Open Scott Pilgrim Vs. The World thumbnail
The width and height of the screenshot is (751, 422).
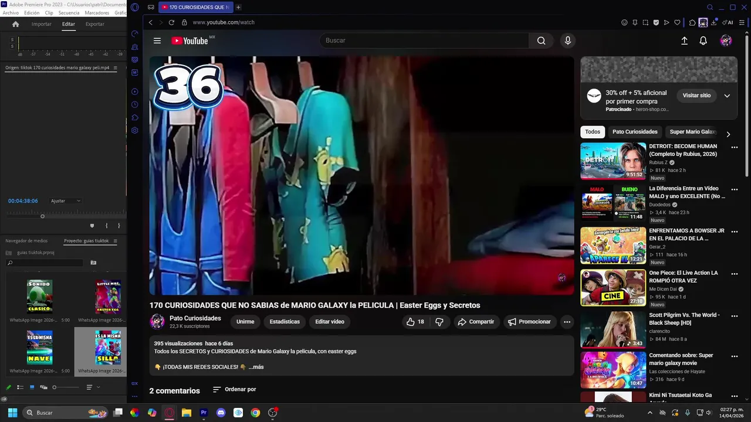click(x=613, y=329)
